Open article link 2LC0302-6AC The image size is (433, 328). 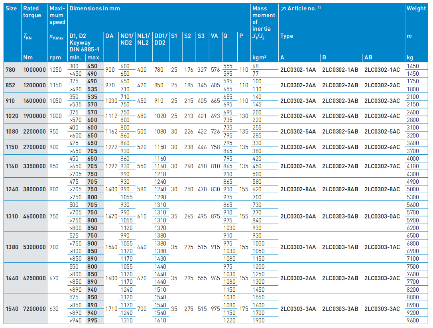point(382,147)
